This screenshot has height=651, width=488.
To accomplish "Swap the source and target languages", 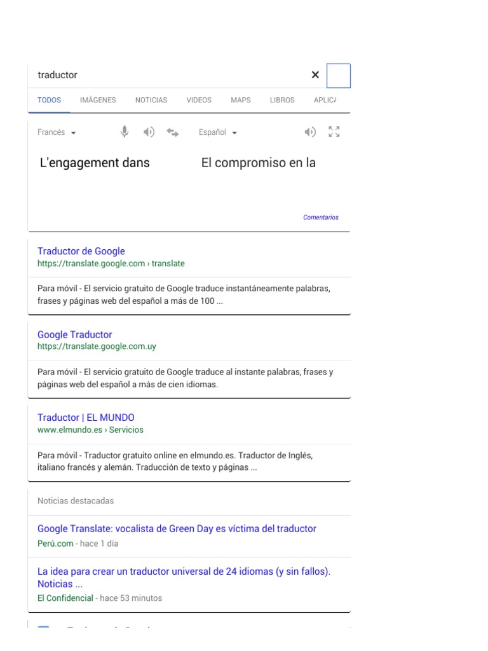I will (173, 132).
